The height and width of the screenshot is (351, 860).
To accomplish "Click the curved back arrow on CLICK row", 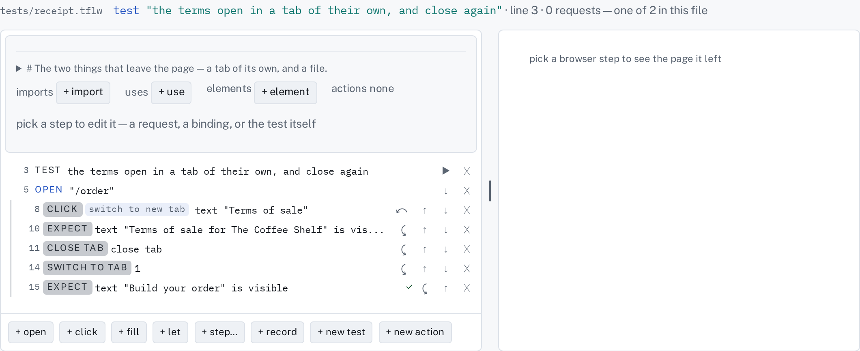I will (x=402, y=210).
